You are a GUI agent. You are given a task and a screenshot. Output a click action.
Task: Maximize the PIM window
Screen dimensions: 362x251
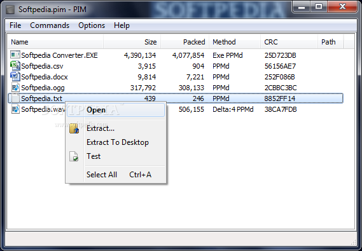coord(319,7)
